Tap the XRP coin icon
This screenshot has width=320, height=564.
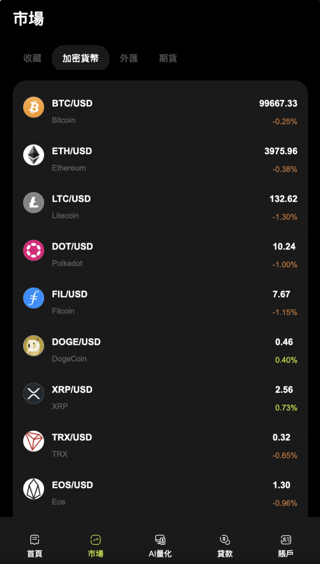point(33,394)
